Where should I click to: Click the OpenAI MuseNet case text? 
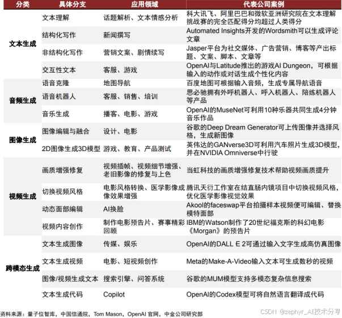(x=261, y=114)
